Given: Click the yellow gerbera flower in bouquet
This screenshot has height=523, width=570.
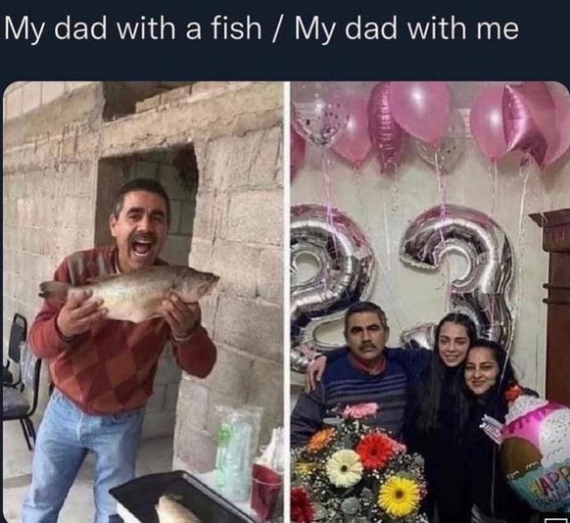Looking at the screenshot, I should tap(399, 496).
